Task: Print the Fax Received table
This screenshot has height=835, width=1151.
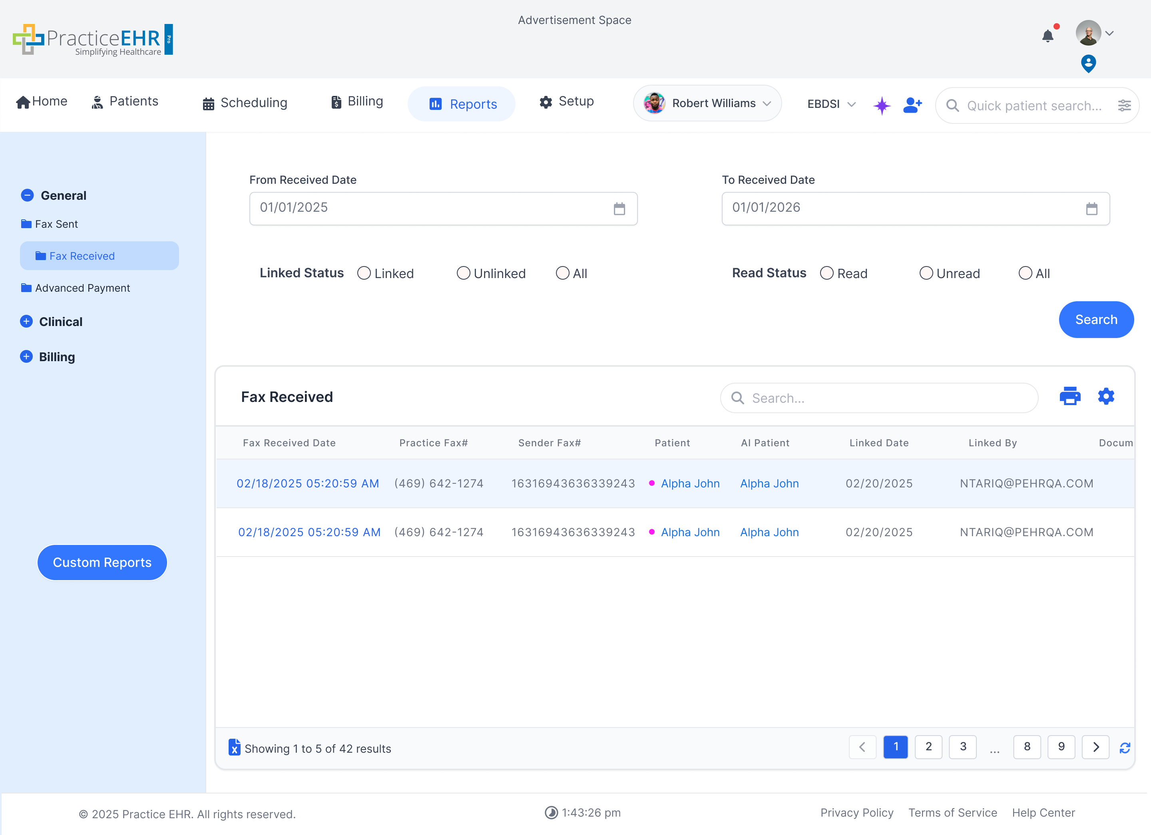Action: tap(1069, 396)
